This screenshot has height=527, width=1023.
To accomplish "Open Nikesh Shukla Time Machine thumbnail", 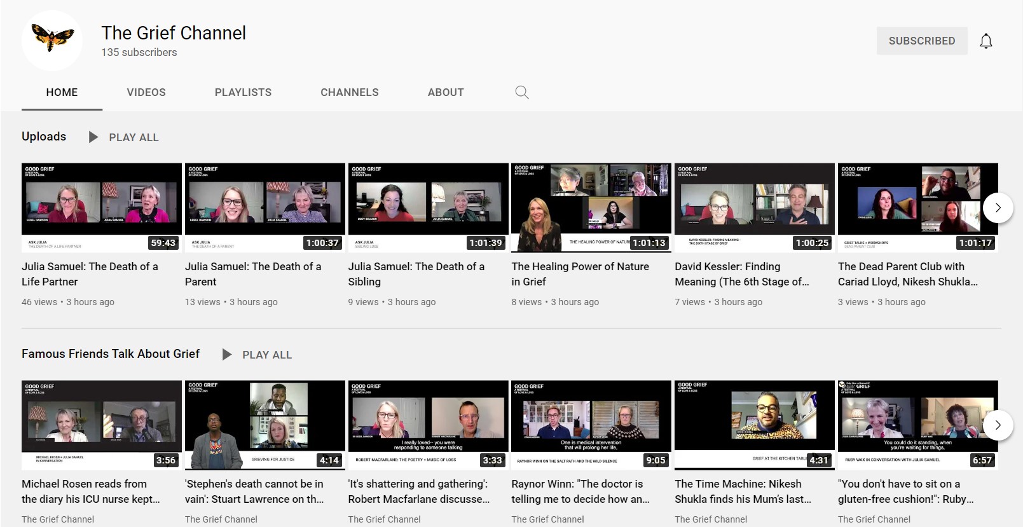I will point(755,425).
